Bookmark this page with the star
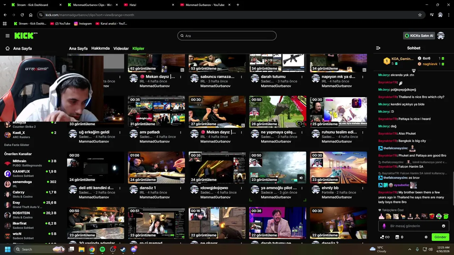The image size is (454, 255). coord(420,15)
